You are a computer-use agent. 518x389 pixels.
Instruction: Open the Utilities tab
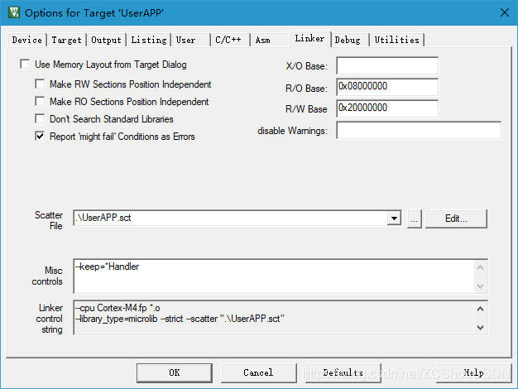(x=397, y=40)
